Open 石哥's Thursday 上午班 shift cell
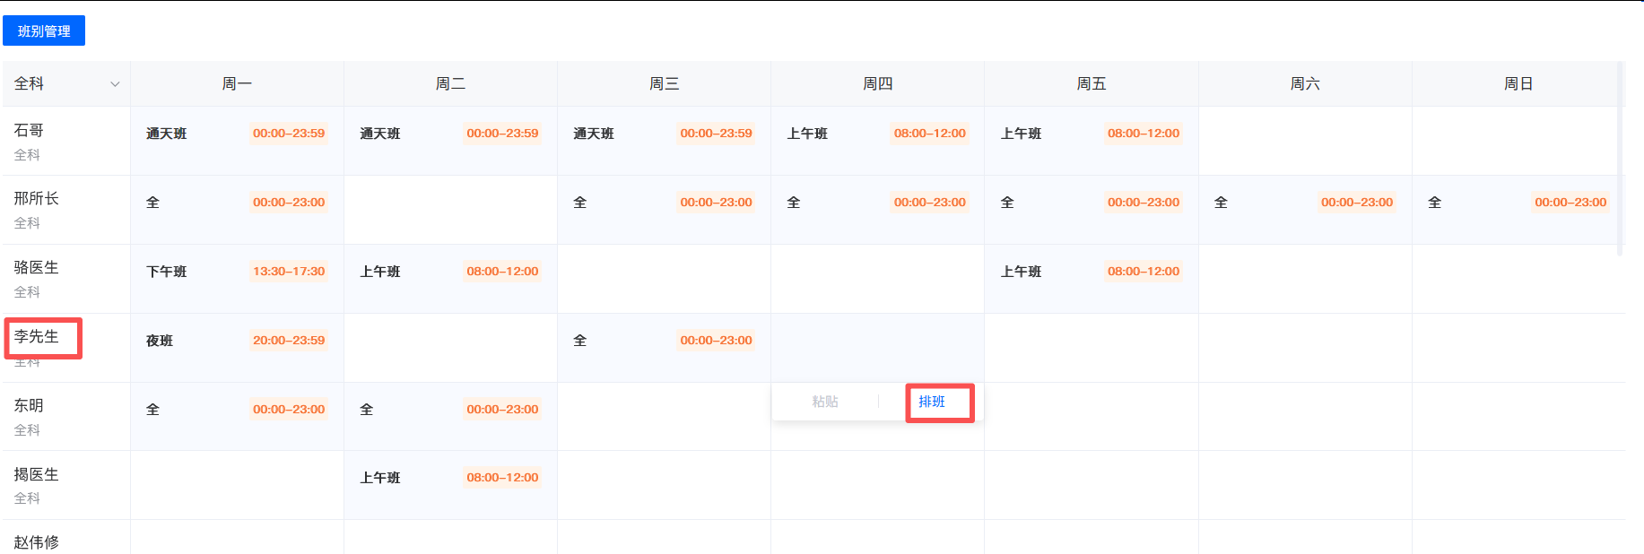1644x554 pixels. (x=877, y=134)
